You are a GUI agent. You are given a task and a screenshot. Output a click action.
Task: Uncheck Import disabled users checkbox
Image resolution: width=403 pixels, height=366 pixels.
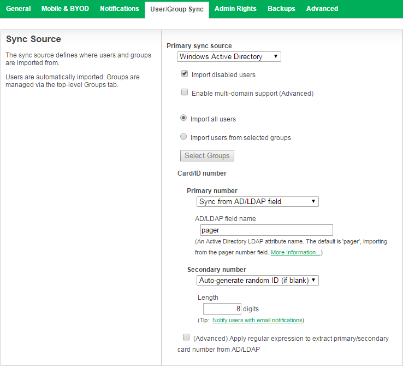coord(185,74)
